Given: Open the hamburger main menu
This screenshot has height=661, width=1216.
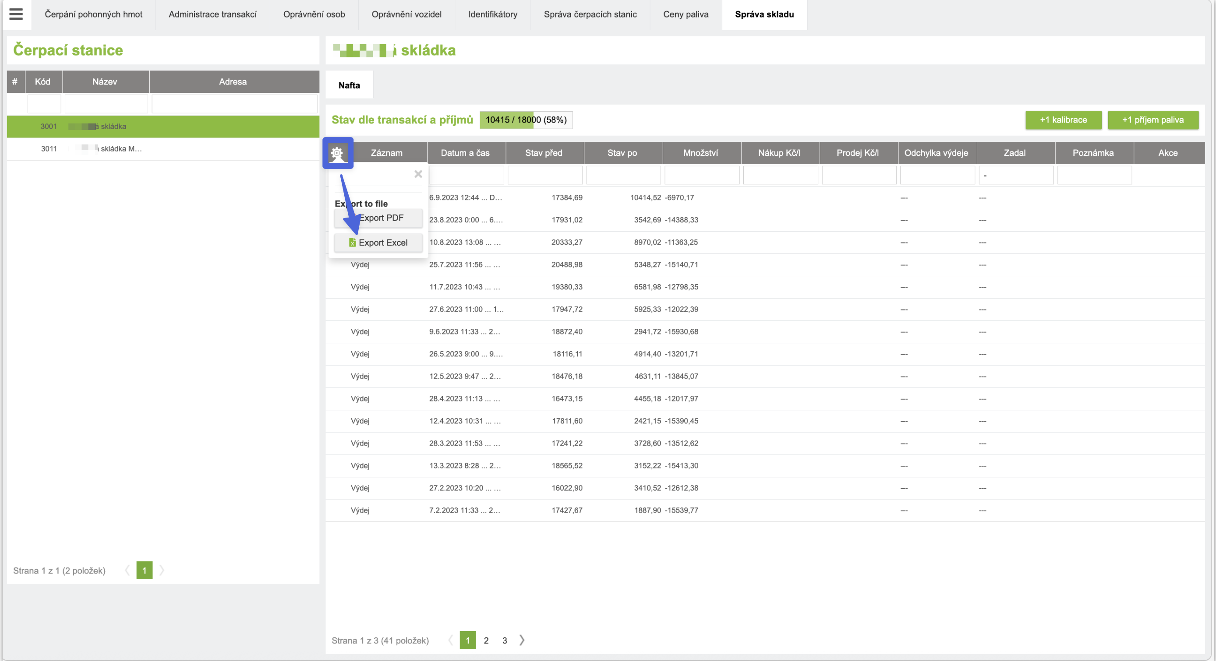Looking at the screenshot, I should coord(16,14).
